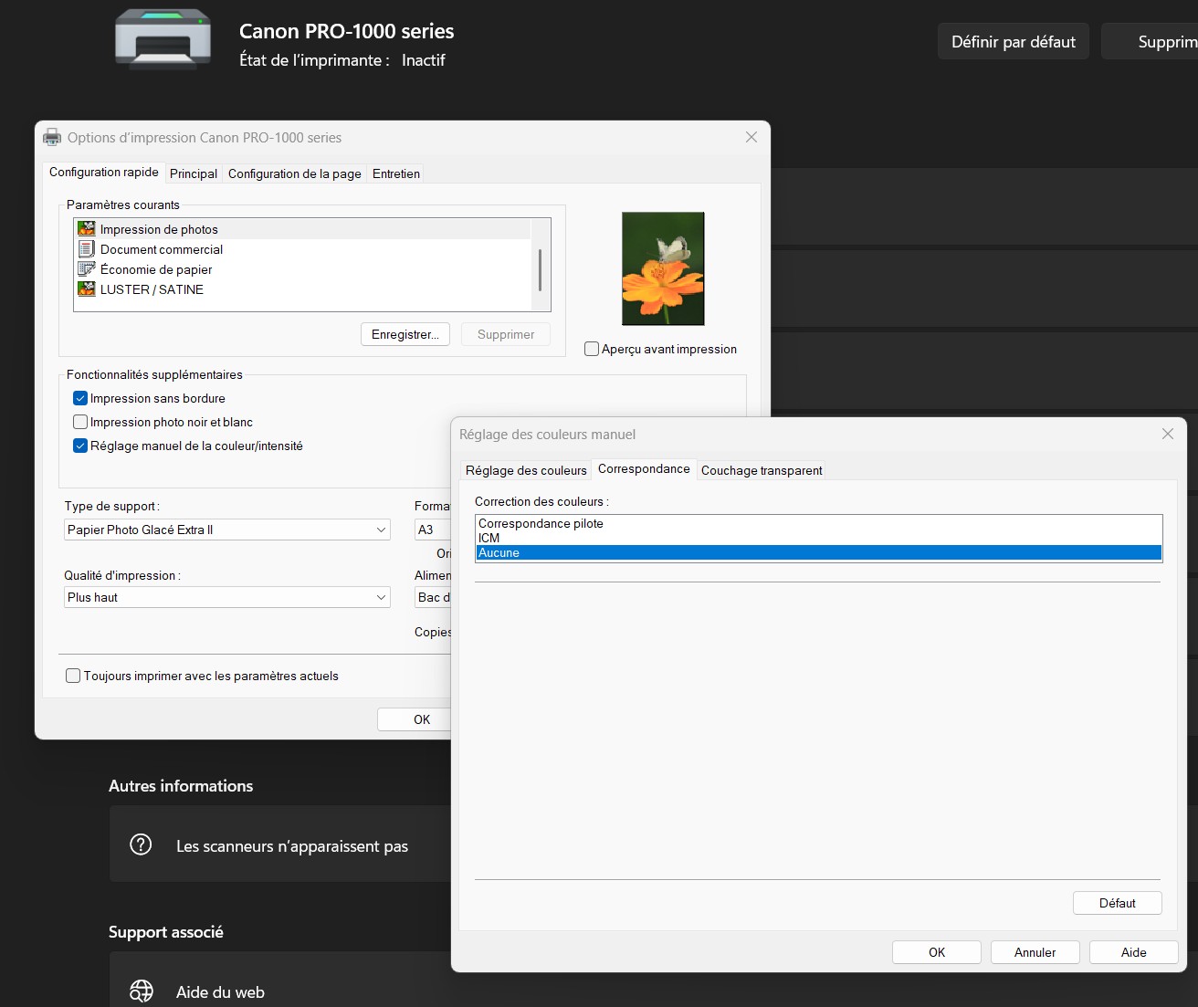Open the Couchage transparent tab
Screen dimensions: 1198x1007
762,470
